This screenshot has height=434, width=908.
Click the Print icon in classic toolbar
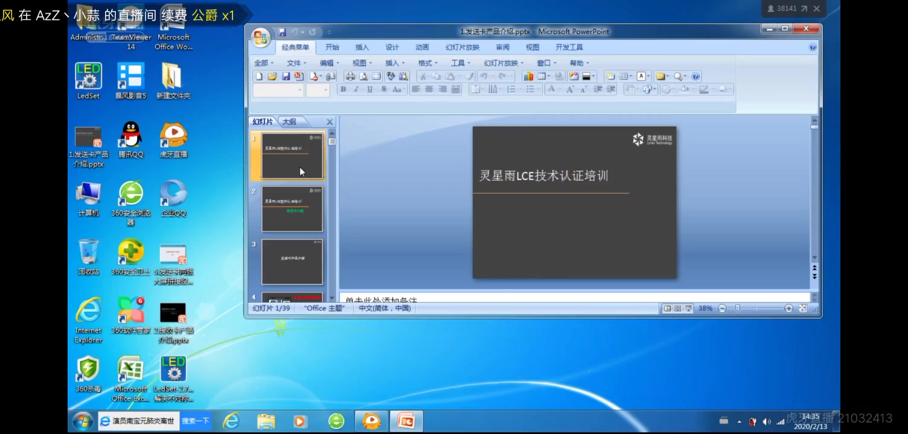350,77
